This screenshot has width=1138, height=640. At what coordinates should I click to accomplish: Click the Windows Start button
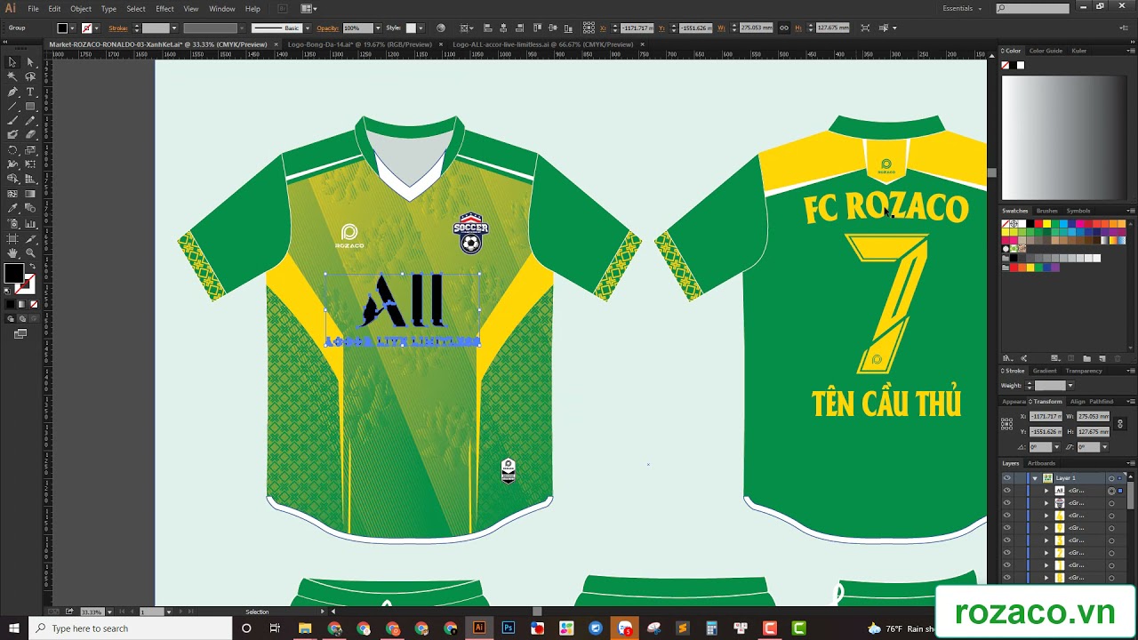click(x=13, y=628)
